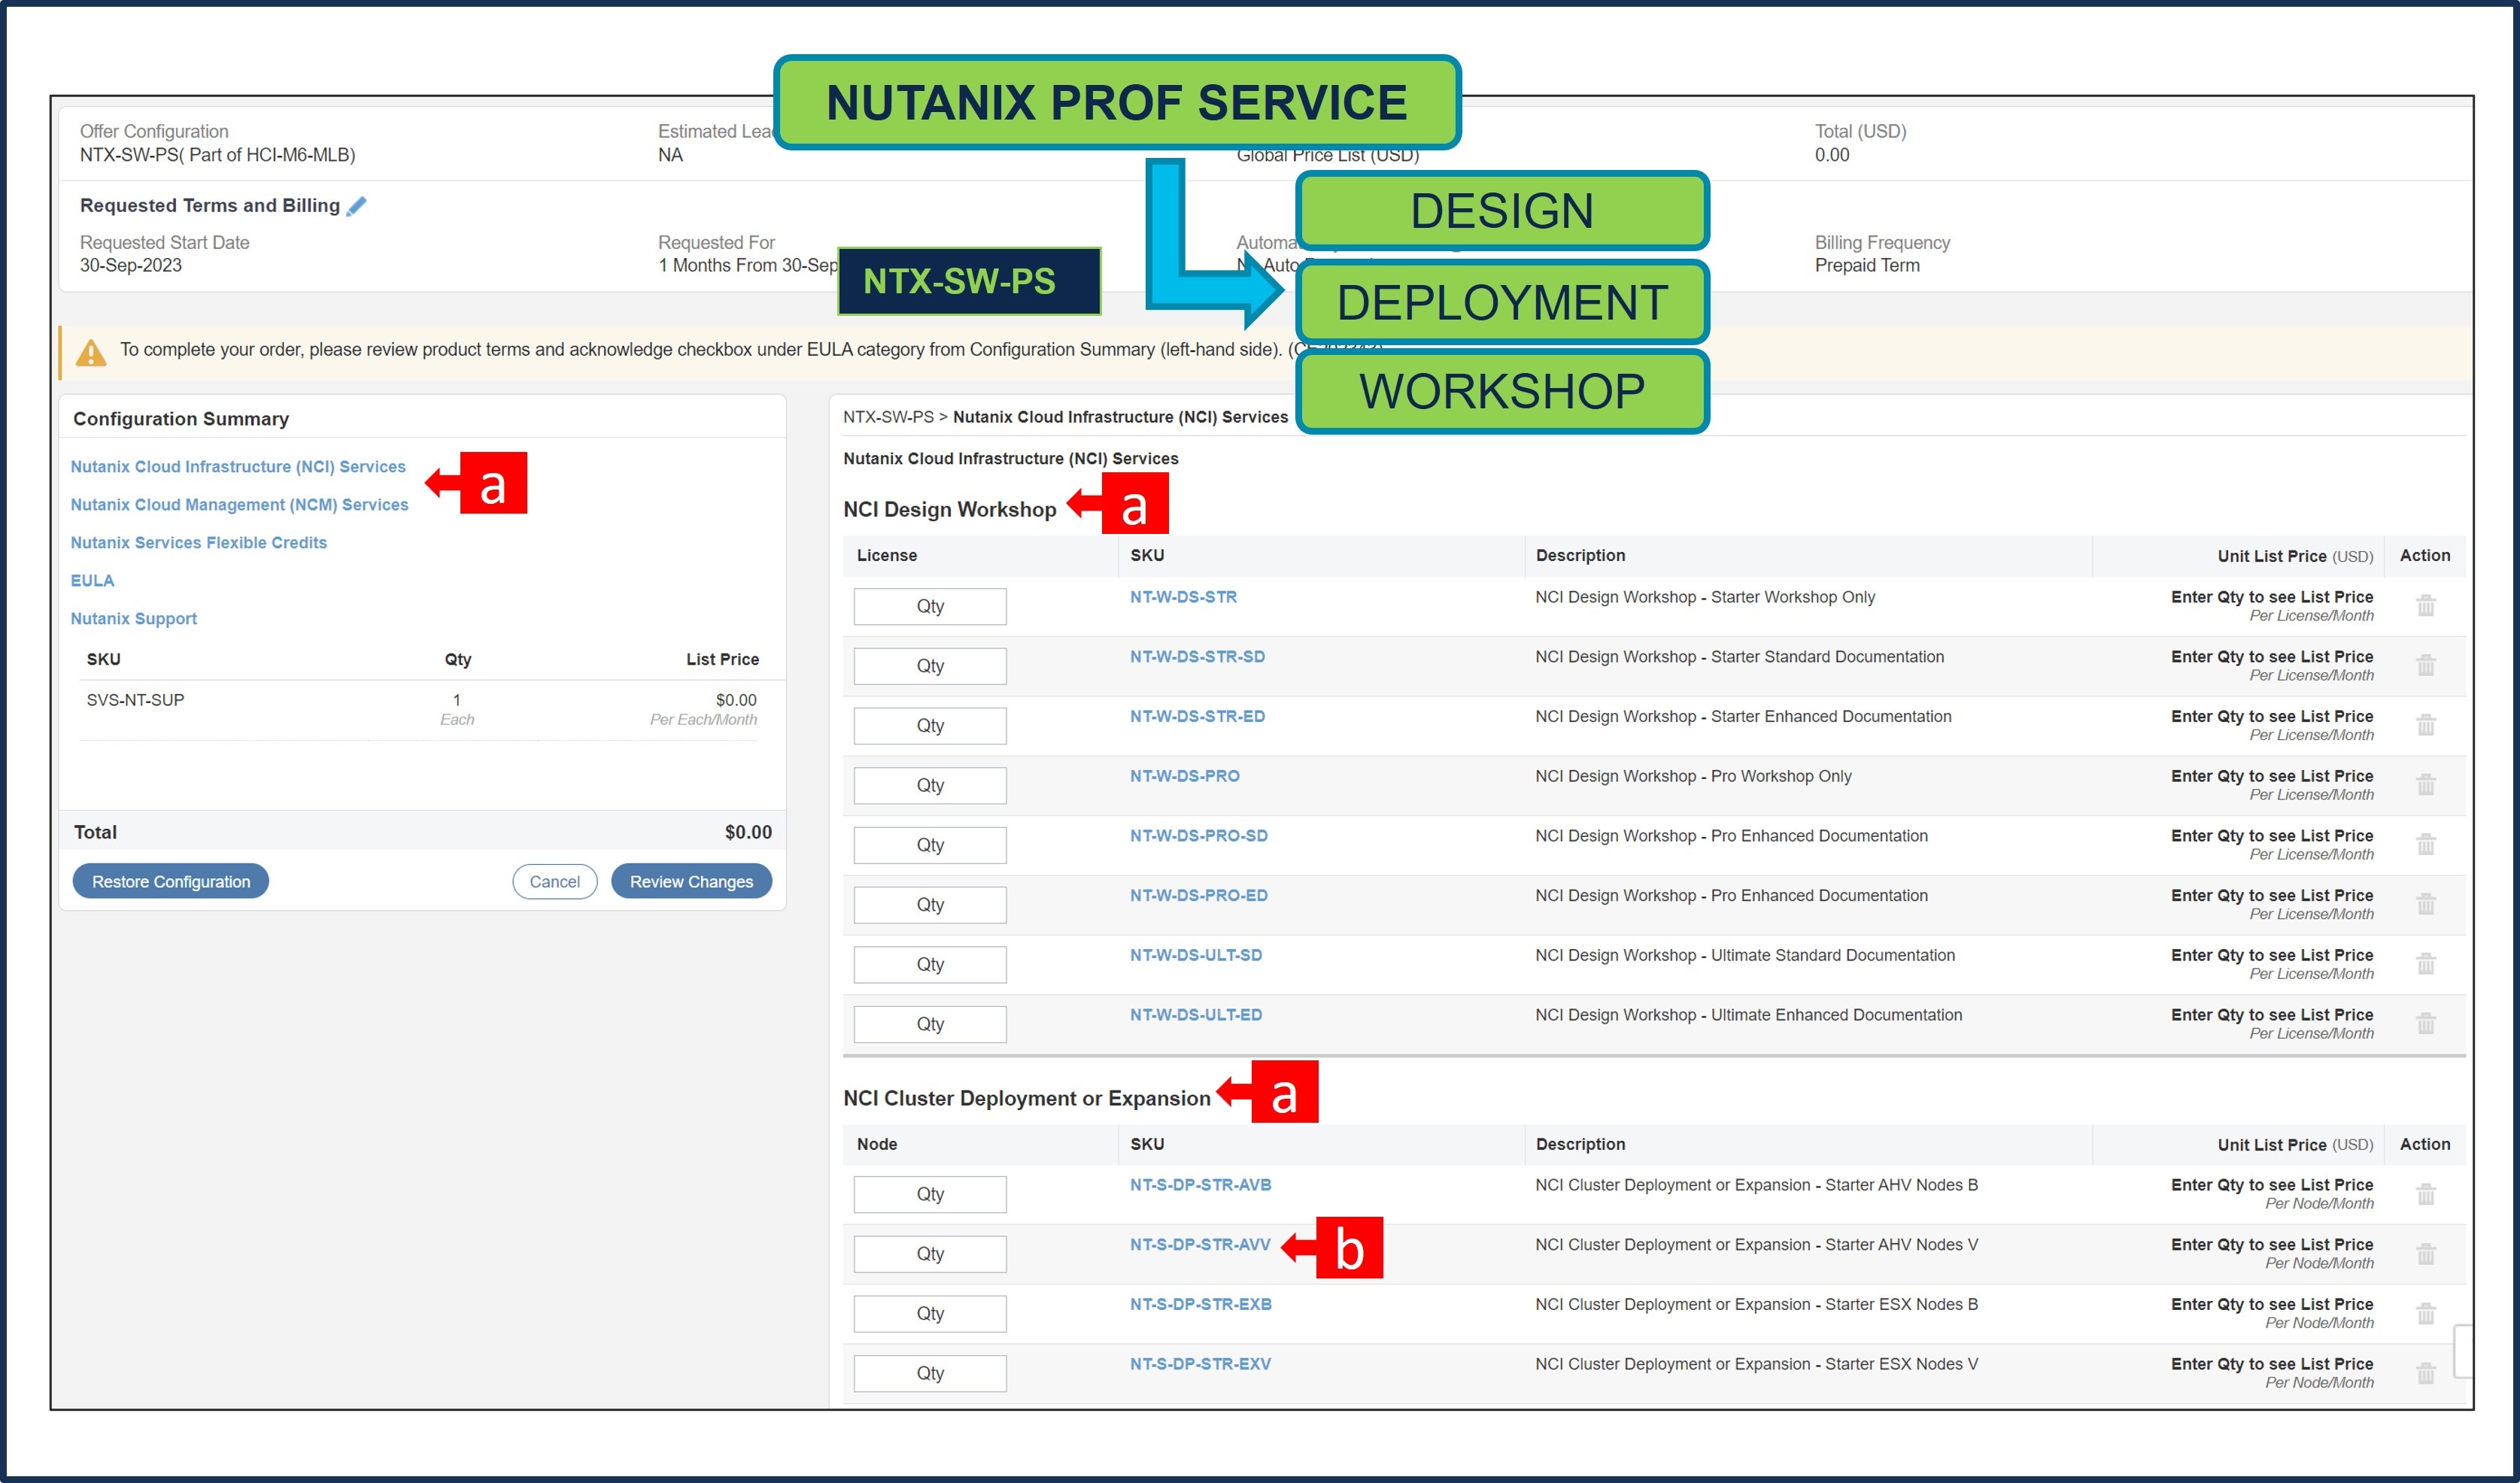Screen dimensions: 2520x1483
Task: Remove NT-W-DS-STR-ED row via trash icon
Action: pyautogui.click(x=2426, y=725)
